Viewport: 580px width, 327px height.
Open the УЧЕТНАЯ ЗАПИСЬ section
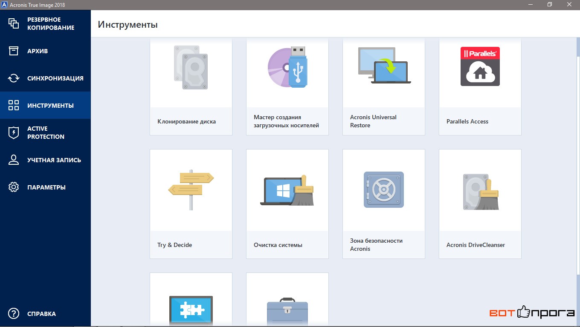(54, 160)
